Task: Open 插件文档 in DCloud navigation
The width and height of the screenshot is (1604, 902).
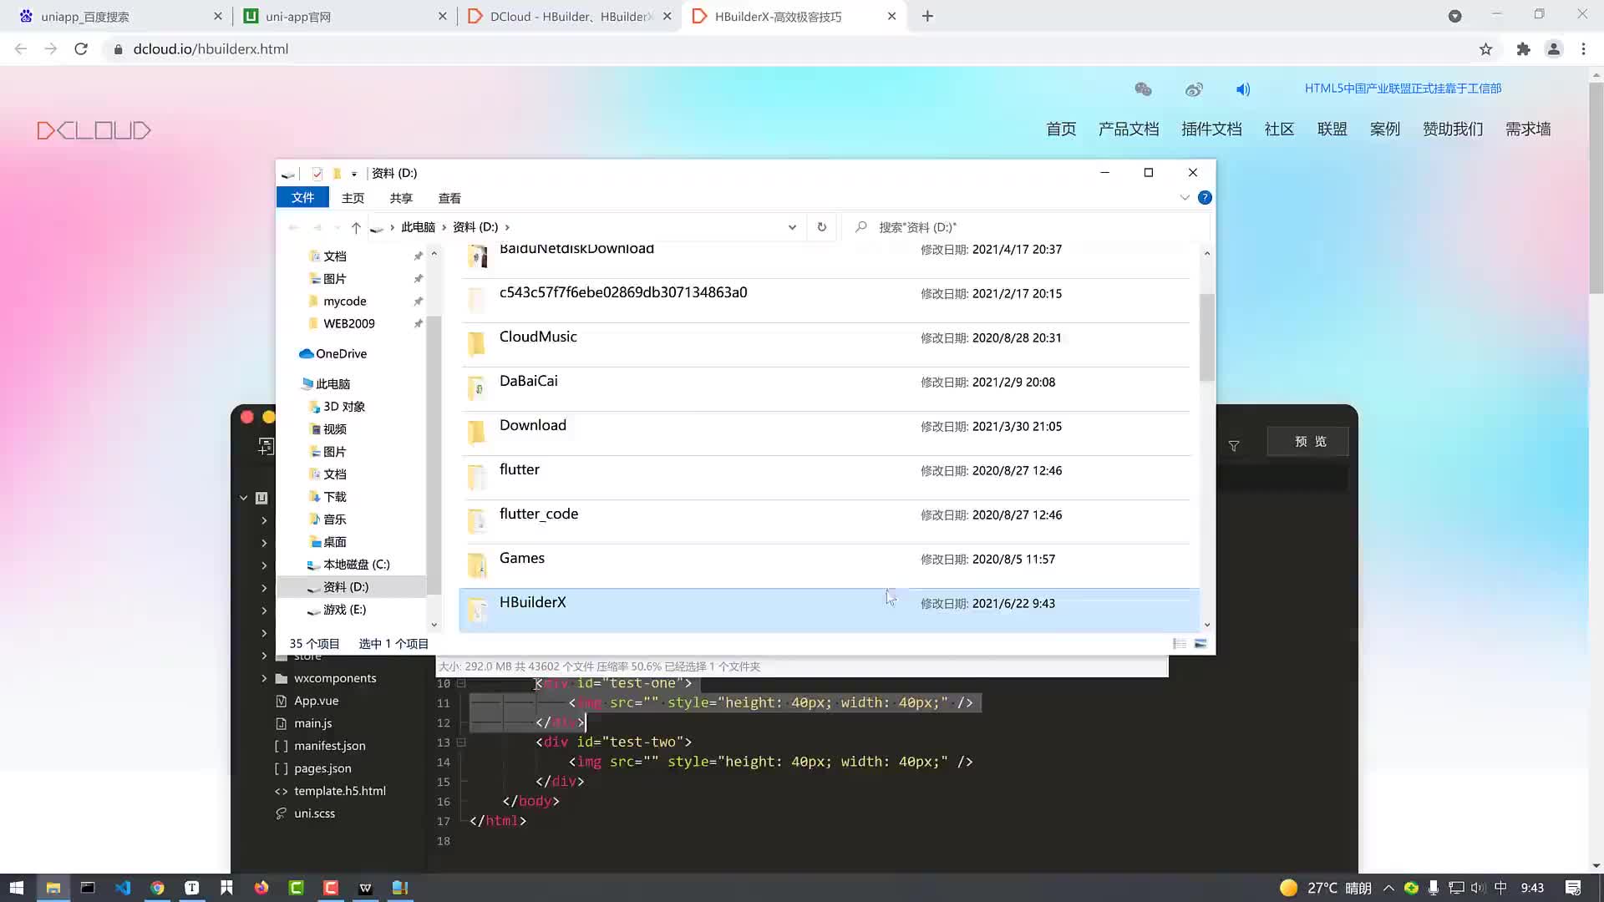Action: [1211, 129]
